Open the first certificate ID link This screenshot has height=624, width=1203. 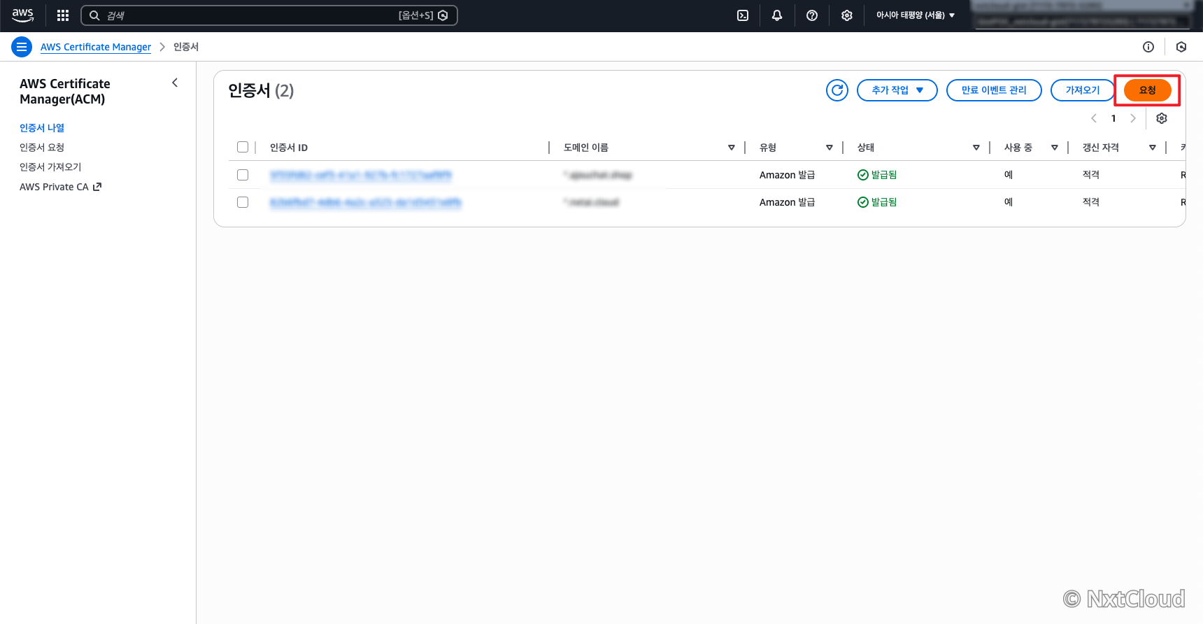[x=361, y=175]
